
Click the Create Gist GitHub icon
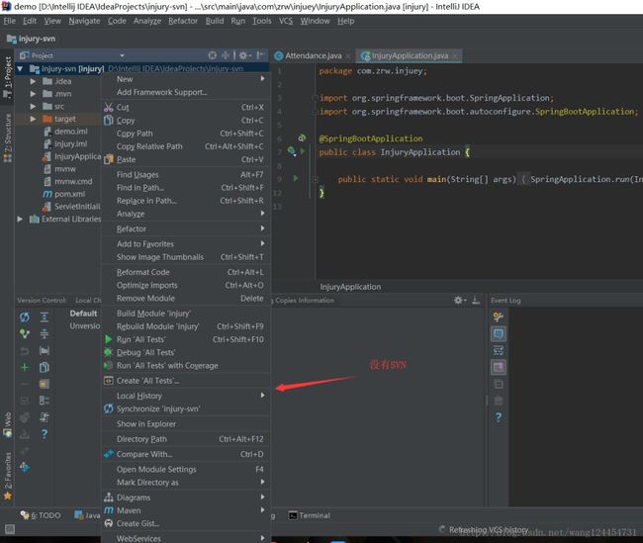pos(108,523)
